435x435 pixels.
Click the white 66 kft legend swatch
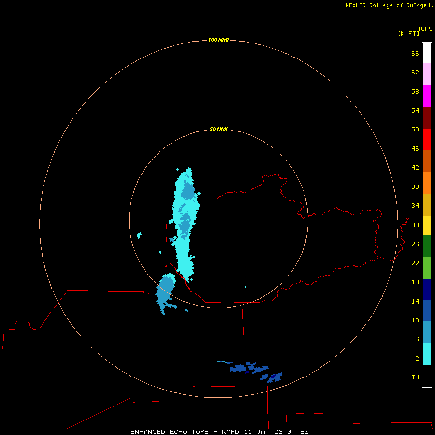click(x=427, y=53)
